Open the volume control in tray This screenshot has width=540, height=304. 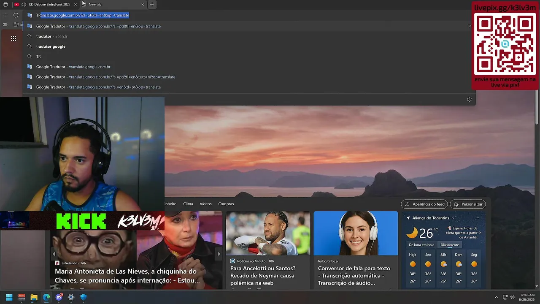click(x=512, y=297)
